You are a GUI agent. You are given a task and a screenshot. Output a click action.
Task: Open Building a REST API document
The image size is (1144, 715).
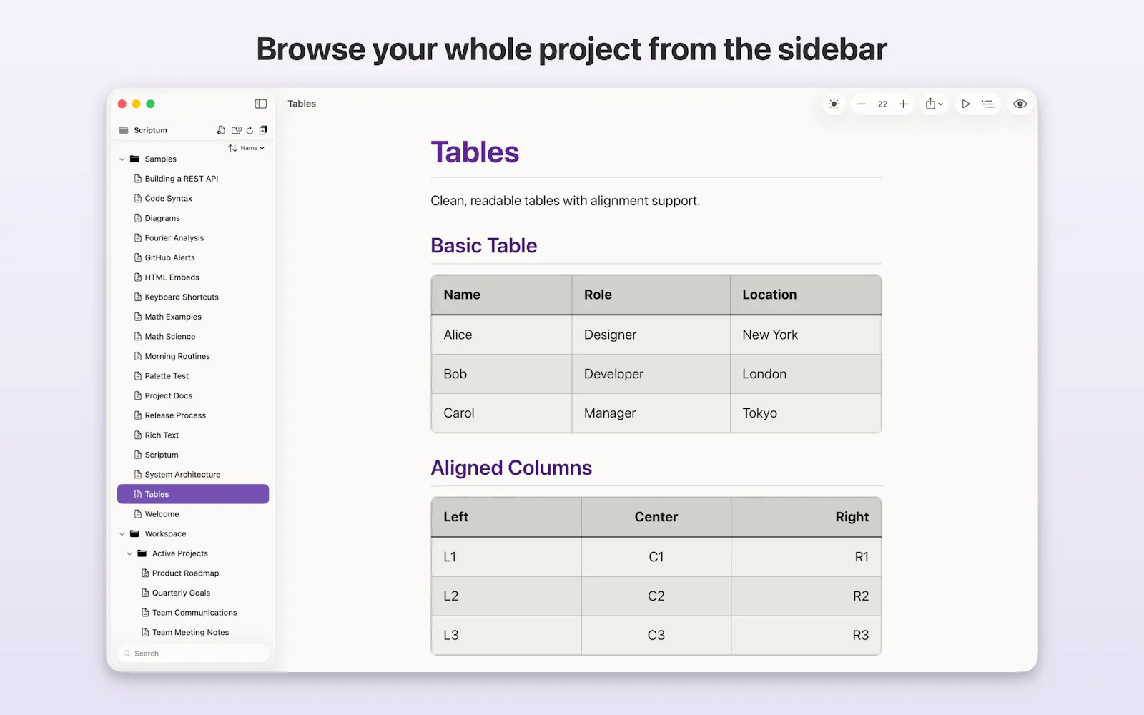(193, 179)
